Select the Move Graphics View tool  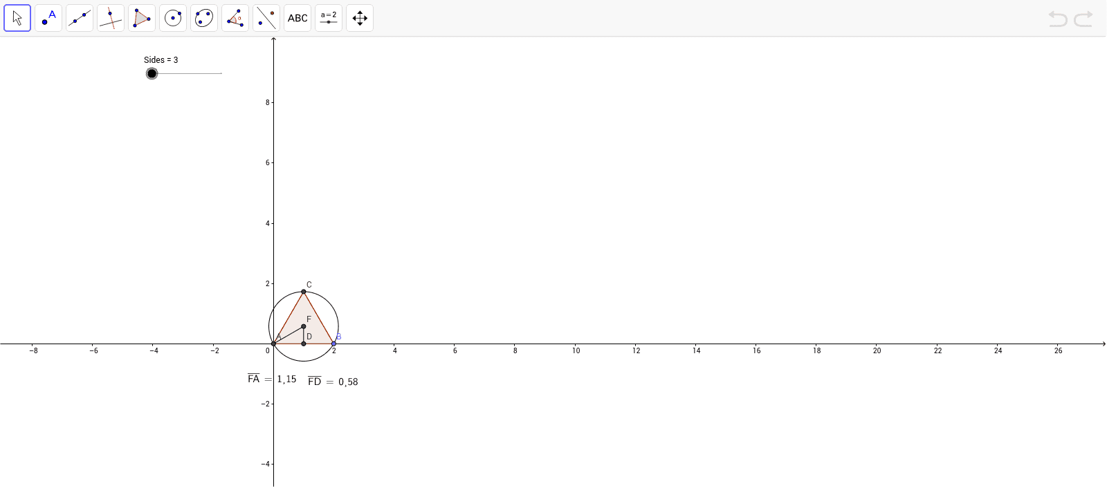click(360, 18)
